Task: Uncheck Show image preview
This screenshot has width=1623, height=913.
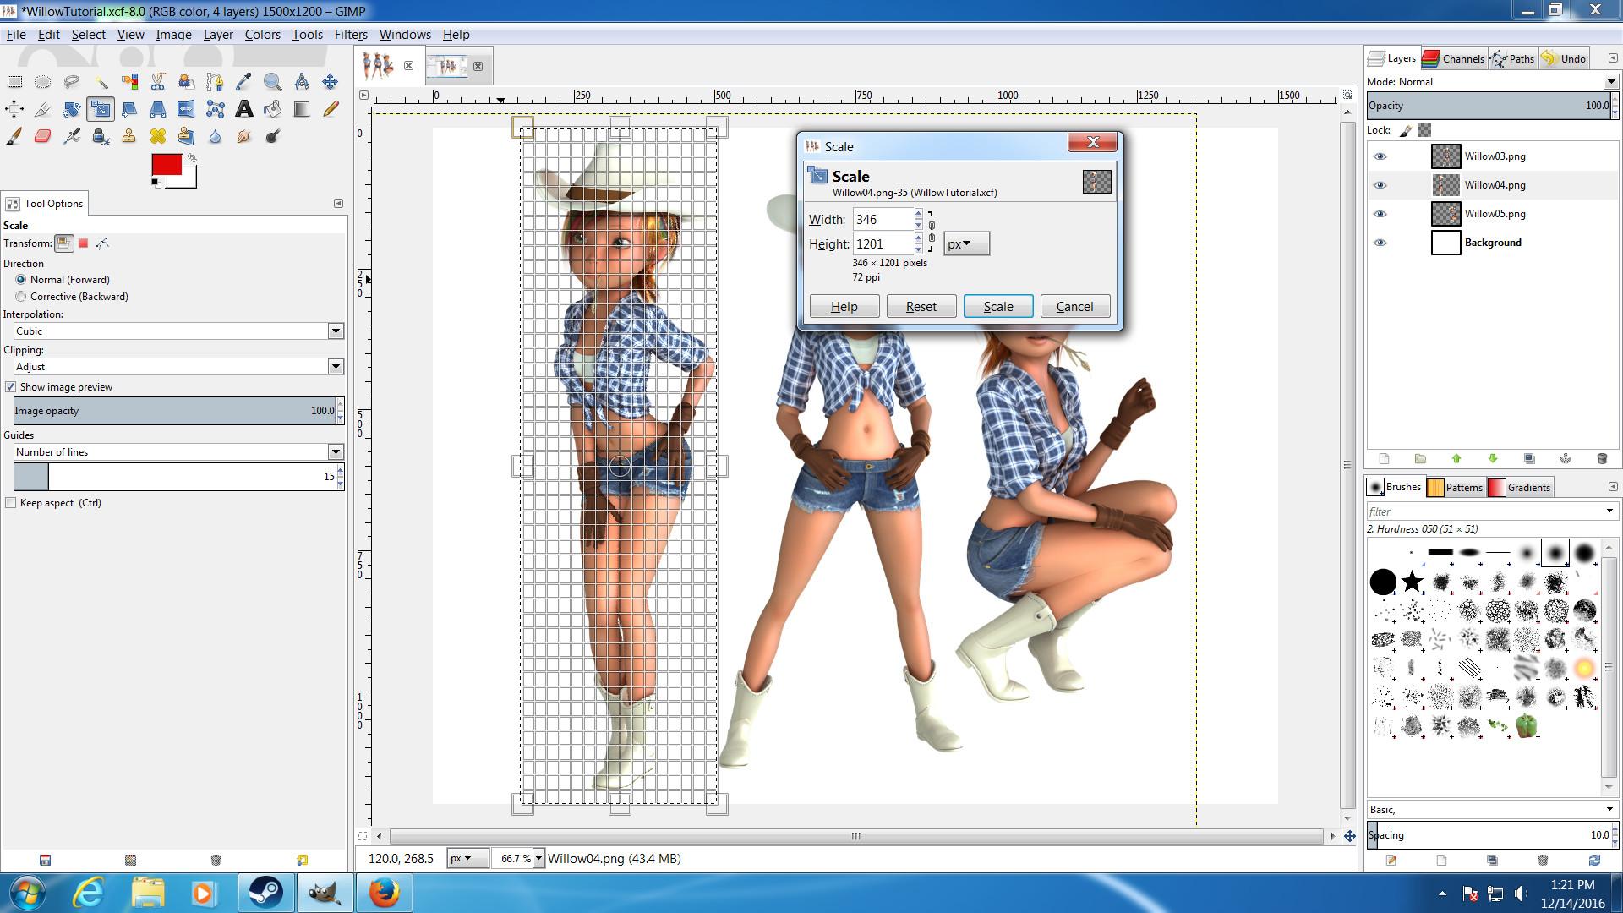Action: pos(11,387)
